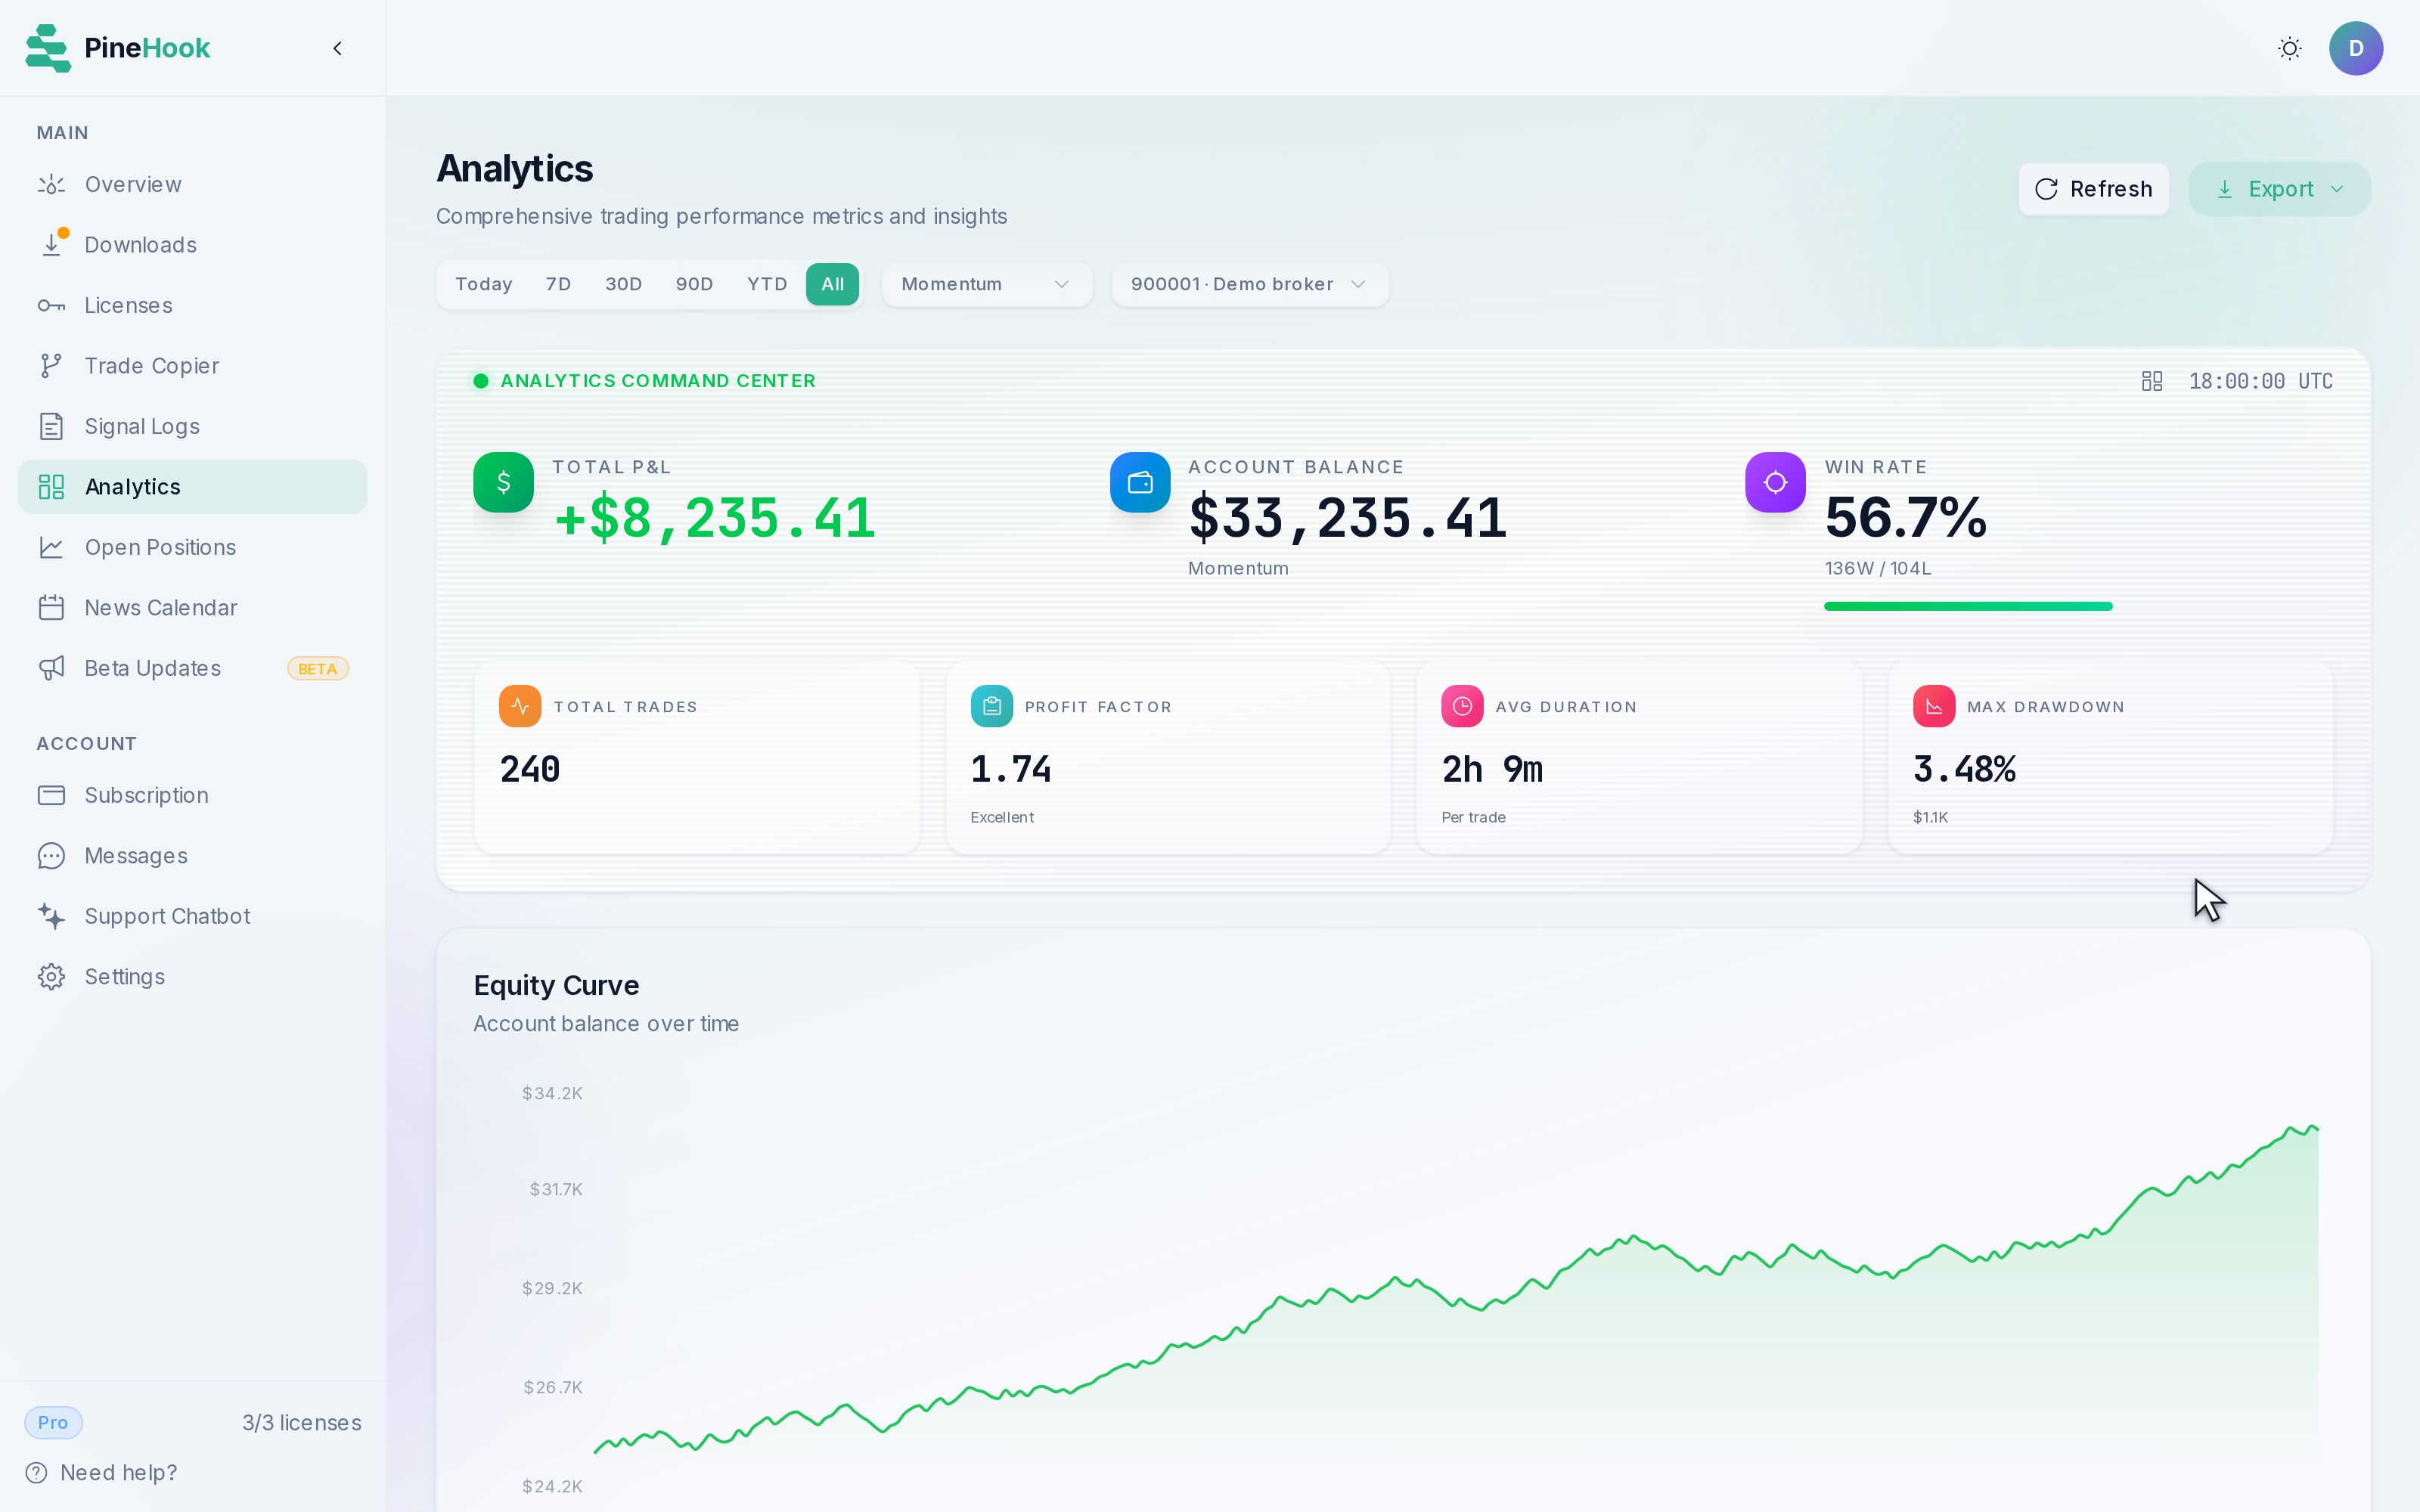Click the Beta Updates megaphone icon
The height and width of the screenshot is (1512, 2420).
tap(51, 669)
